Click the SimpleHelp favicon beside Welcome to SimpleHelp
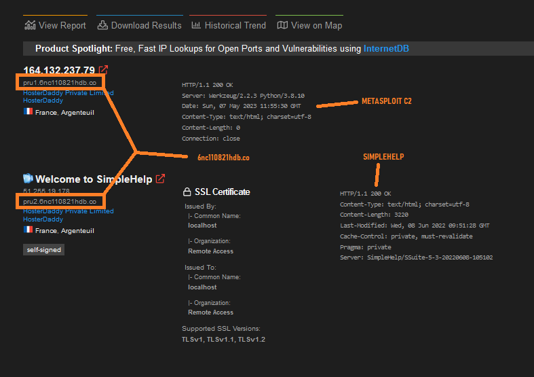This screenshot has width=534, height=377. (28, 178)
